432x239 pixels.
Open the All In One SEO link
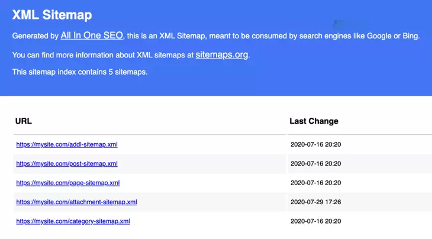[x=92, y=35]
